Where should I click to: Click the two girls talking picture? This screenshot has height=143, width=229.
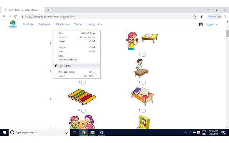[82, 122]
